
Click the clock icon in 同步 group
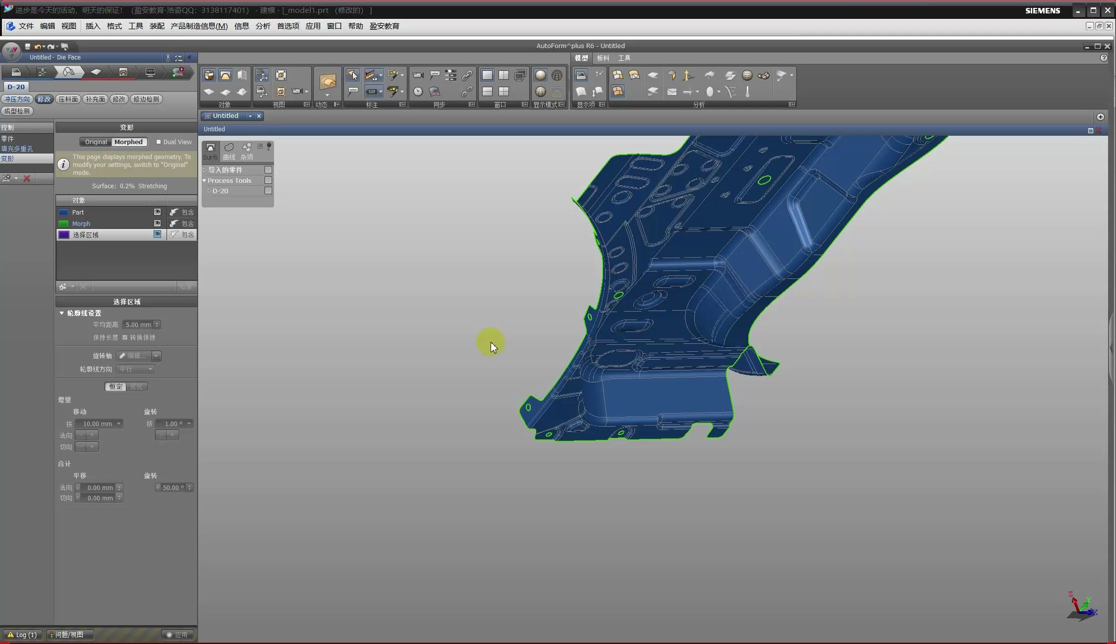(x=418, y=92)
